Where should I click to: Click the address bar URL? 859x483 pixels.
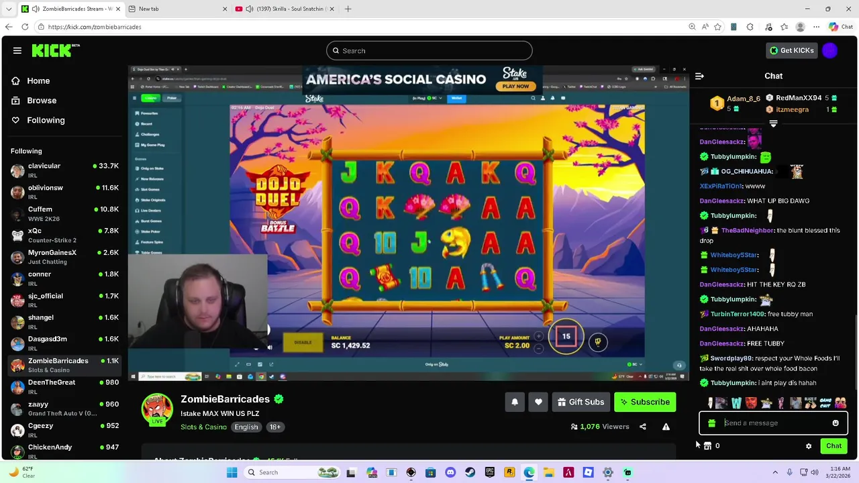tap(95, 27)
